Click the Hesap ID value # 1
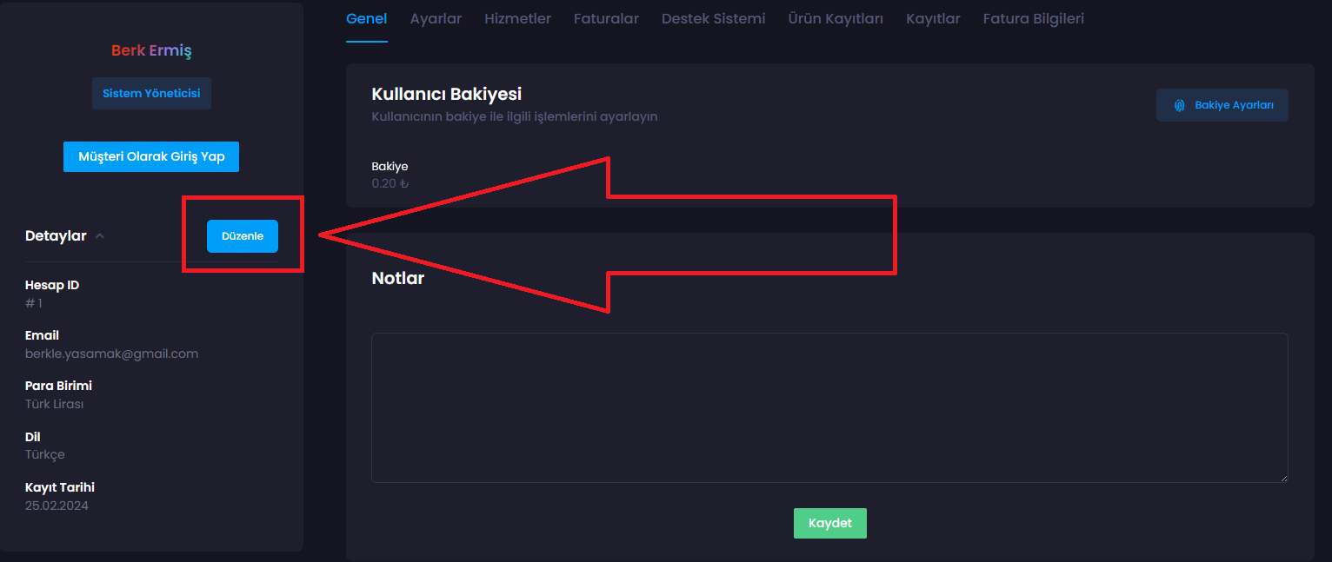Image resolution: width=1332 pixels, height=562 pixels. click(x=34, y=303)
